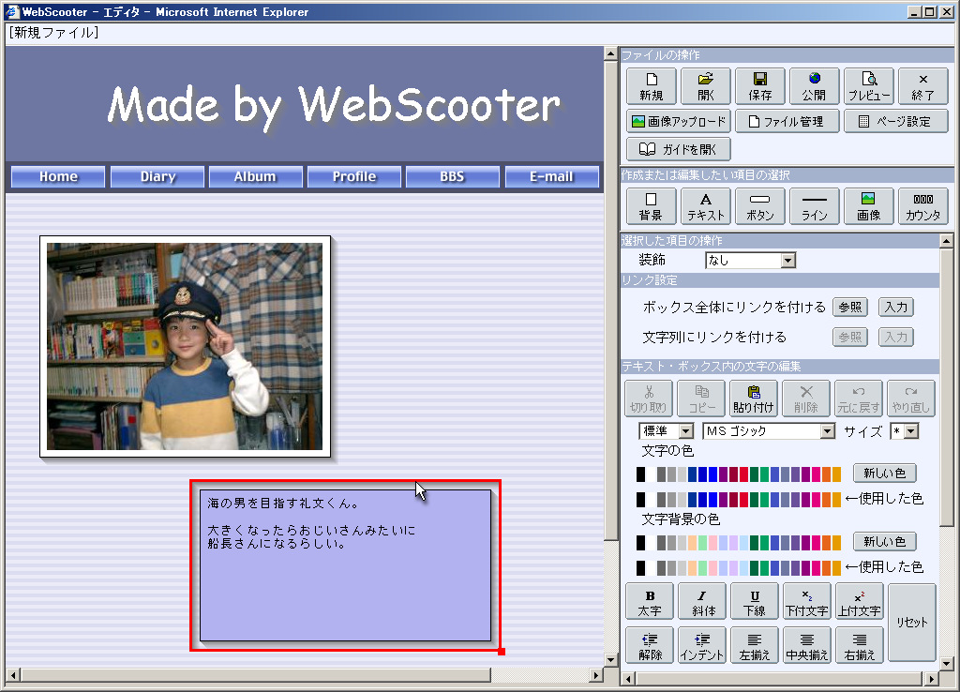
Task: Click the E-mail navigation button
Action: 551,176
